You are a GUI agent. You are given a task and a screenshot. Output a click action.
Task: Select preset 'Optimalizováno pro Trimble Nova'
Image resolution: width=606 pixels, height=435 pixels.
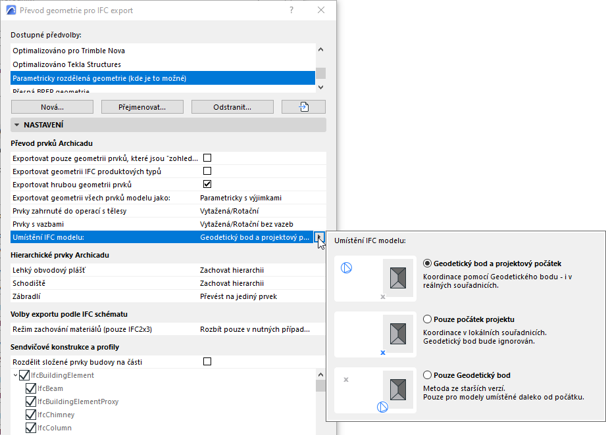pyautogui.click(x=68, y=51)
